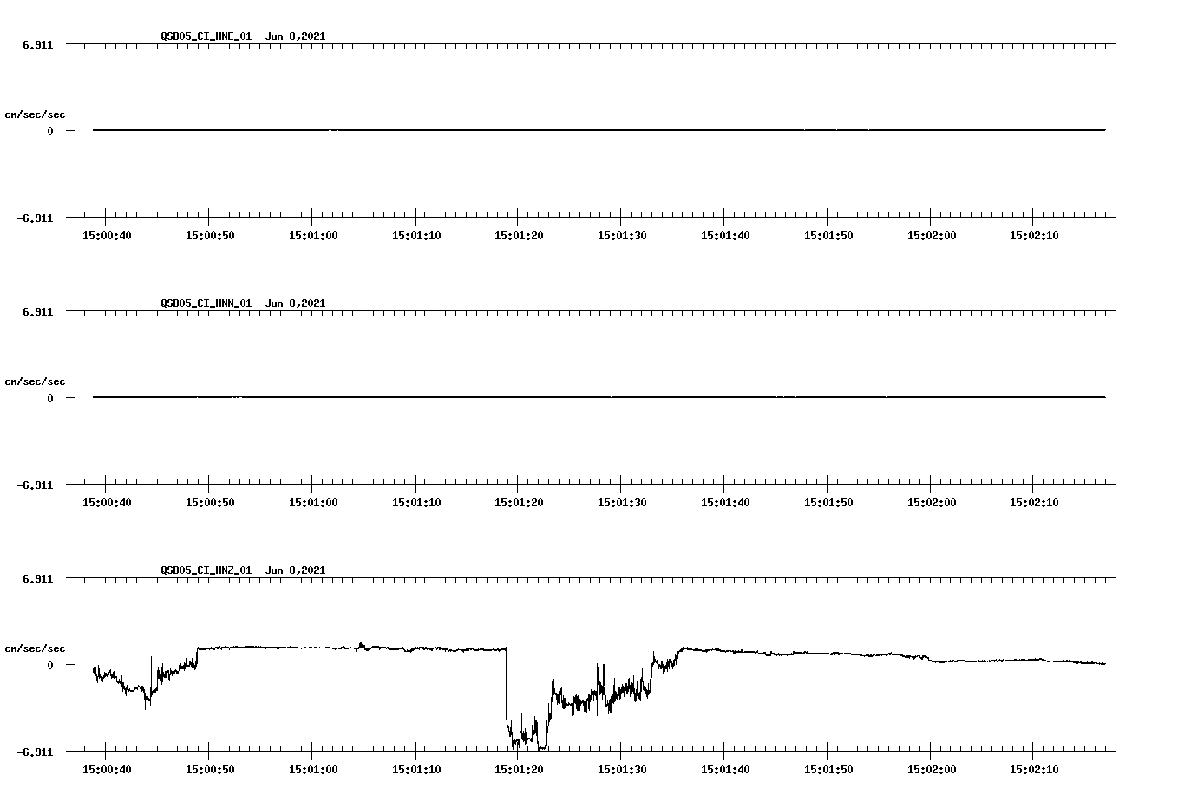Click the zero axis label on HNE plot
1178x801 pixels.
pos(50,131)
